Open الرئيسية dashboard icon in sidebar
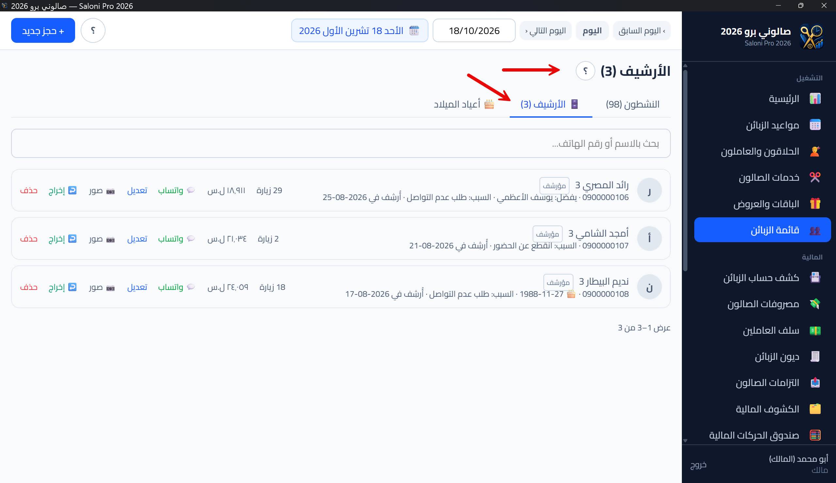This screenshot has height=483, width=836. tap(815, 98)
